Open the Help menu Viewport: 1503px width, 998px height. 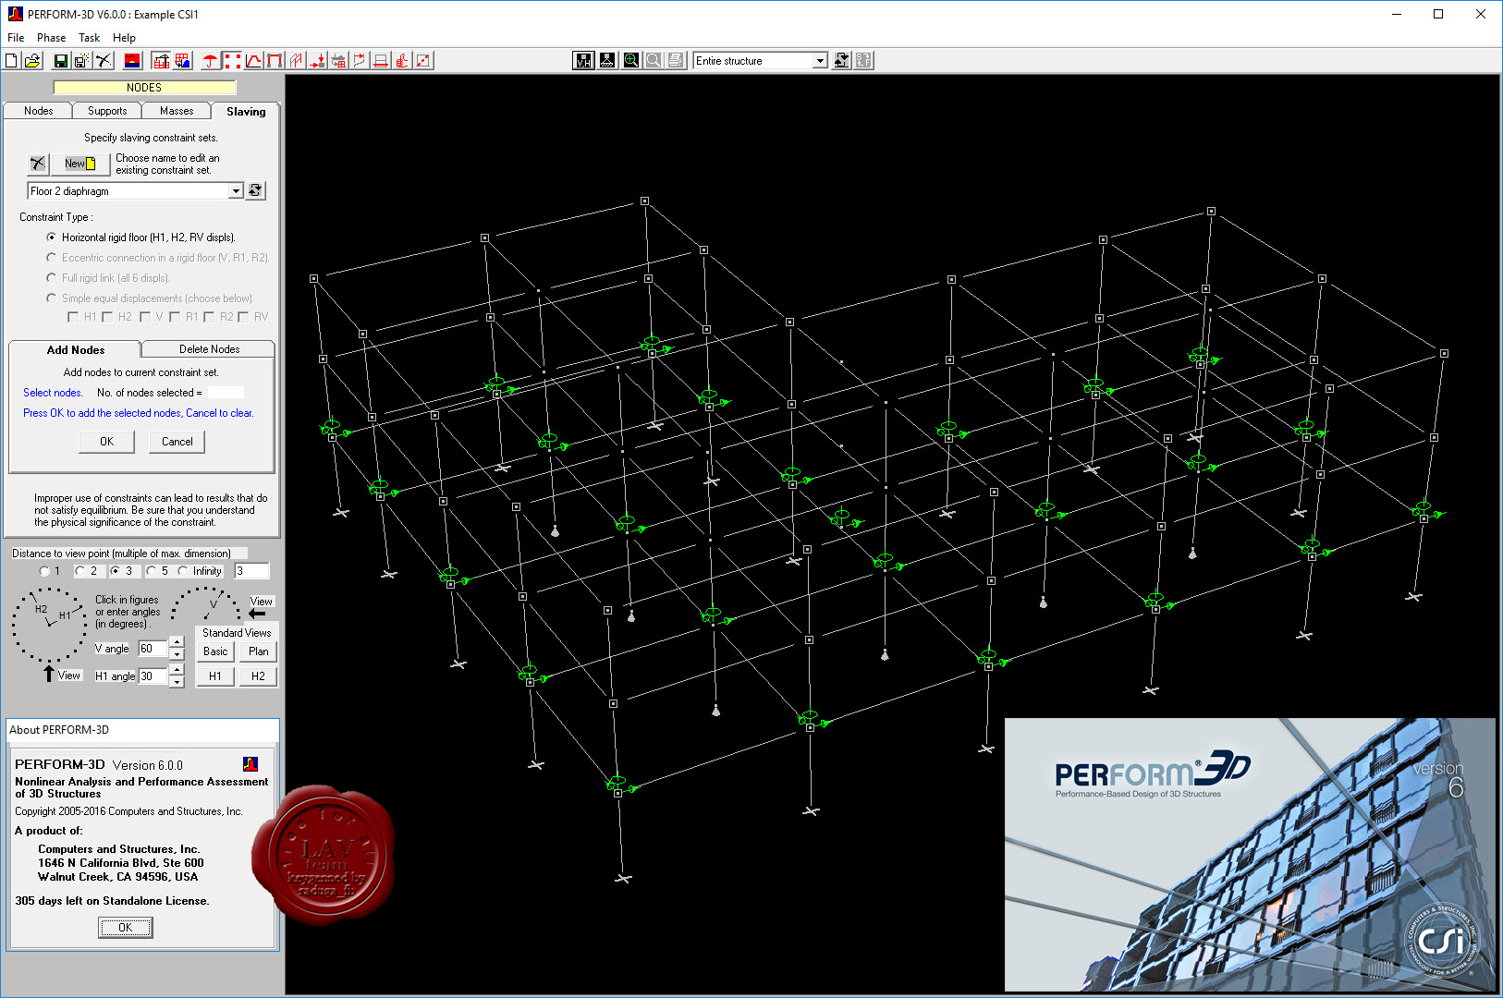point(124,38)
